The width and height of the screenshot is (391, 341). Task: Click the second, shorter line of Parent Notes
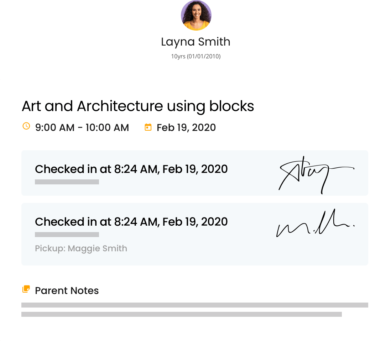point(181,314)
